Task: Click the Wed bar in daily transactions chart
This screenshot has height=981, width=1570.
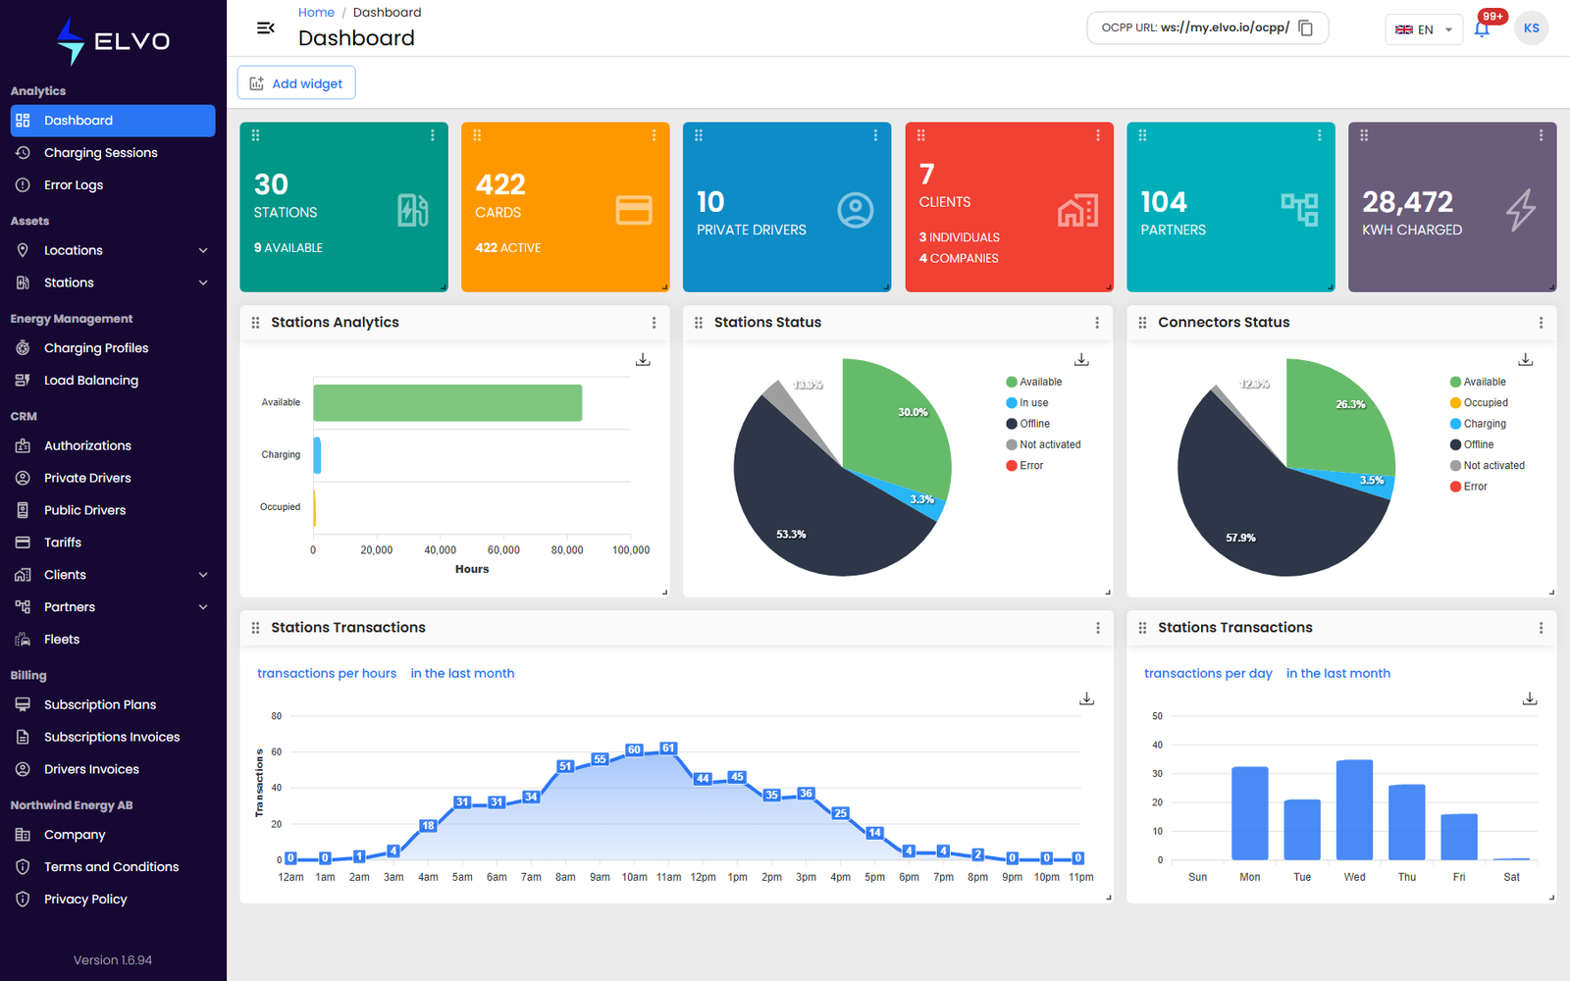Action: [1354, 810]
